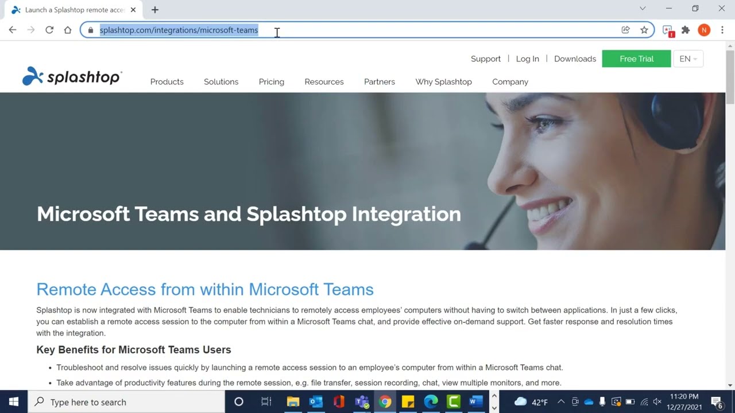This screenshot has height=413, width=735.
Task: Open the Wi-Fi network icon
Action: click(x=644, y=402)
